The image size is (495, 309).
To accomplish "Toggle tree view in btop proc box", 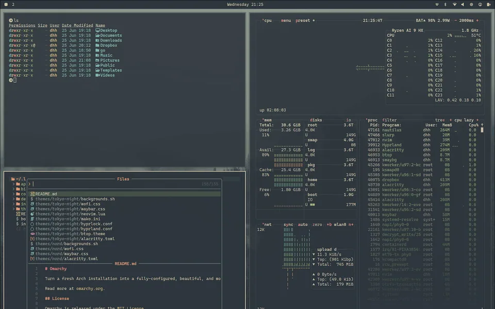I will click(440, 120).
